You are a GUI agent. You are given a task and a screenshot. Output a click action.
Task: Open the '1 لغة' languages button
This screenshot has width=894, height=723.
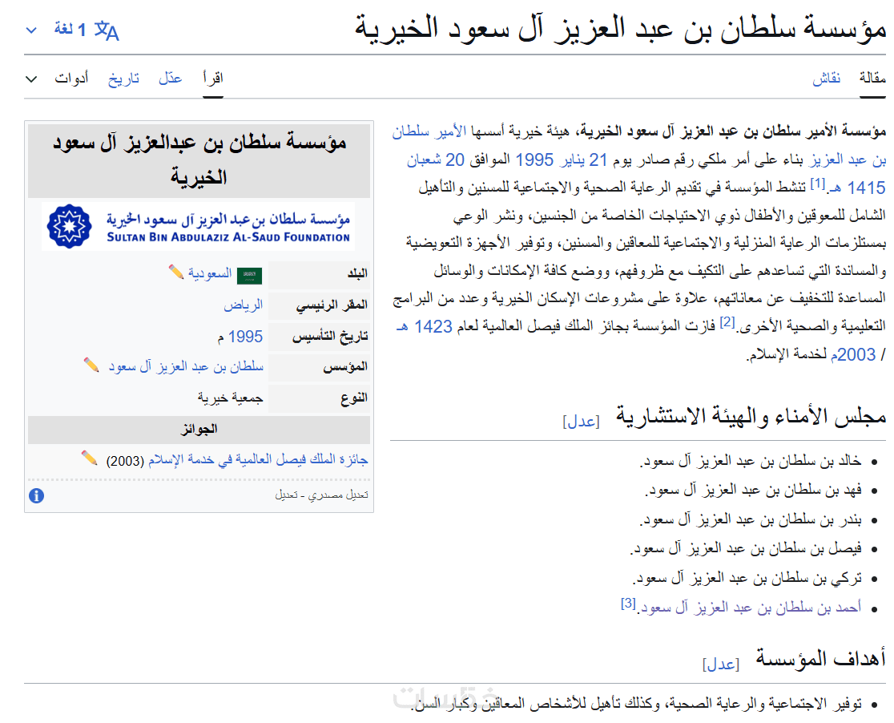tap(72, 30)
